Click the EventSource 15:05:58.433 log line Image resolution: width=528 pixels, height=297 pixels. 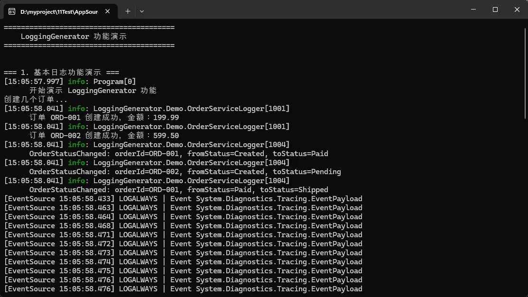pyautogui.click(x=183, y=199)
